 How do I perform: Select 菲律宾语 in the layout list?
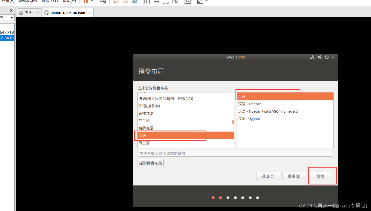(185, 113)
